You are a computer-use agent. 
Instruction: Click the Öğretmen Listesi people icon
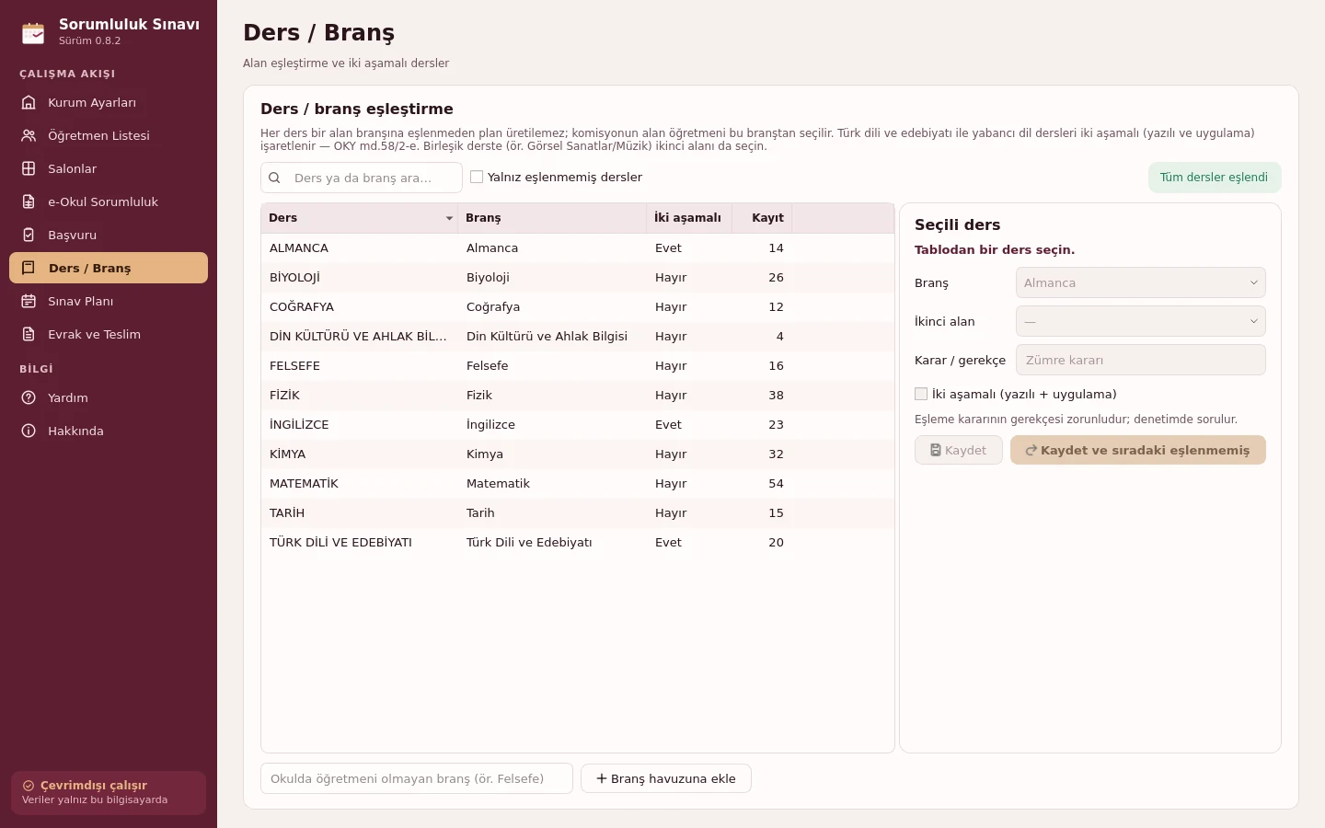(x=29, y=135)
